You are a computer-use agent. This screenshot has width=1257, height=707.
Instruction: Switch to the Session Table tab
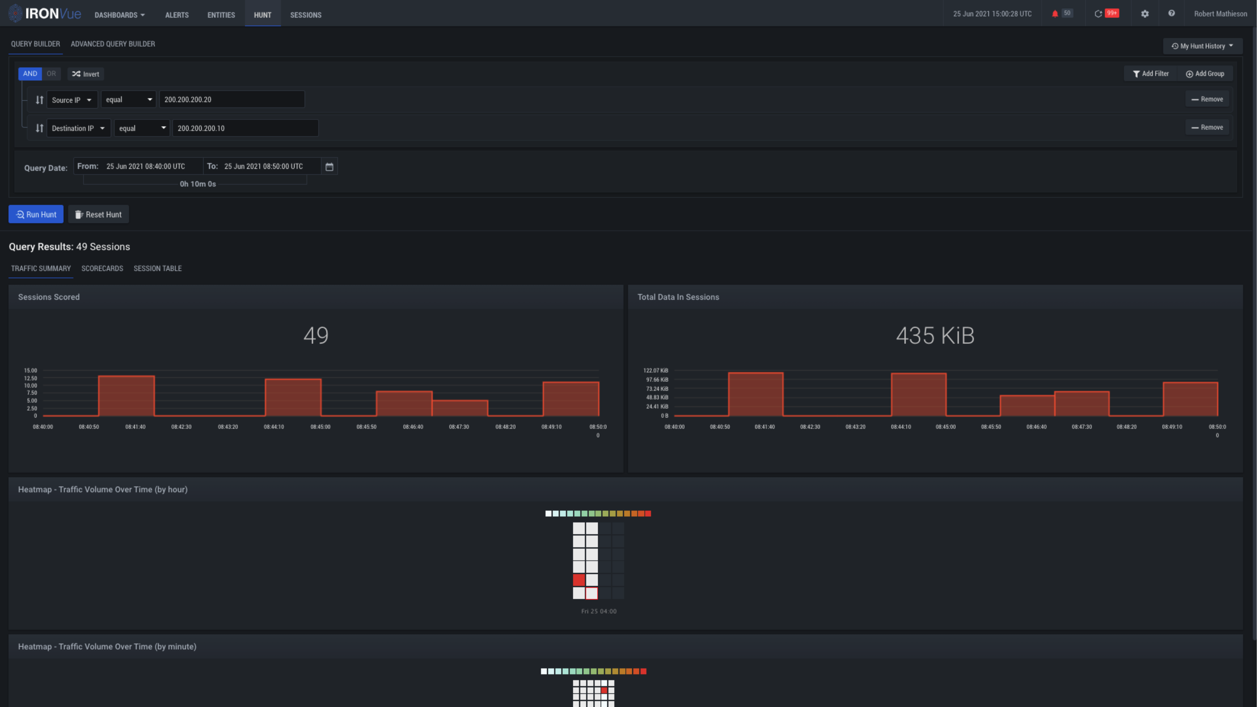pyautogui.click(x=158, y=269)
